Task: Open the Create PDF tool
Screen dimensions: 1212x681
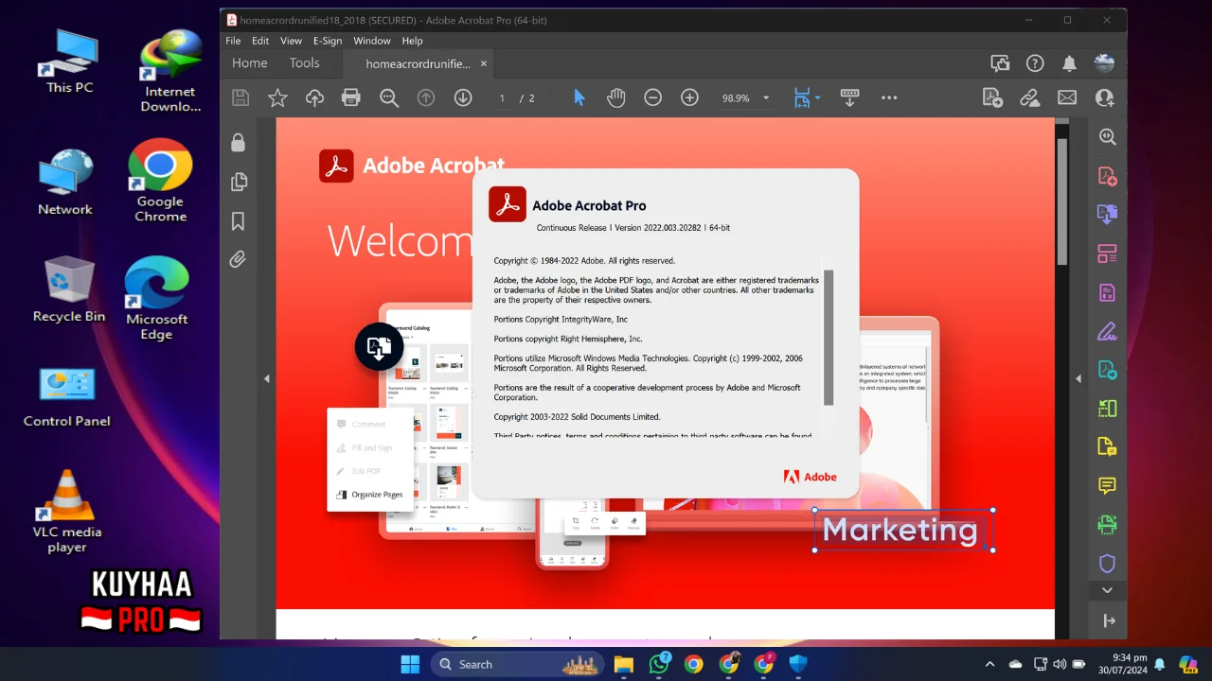Action: (x=1107, y=176)
